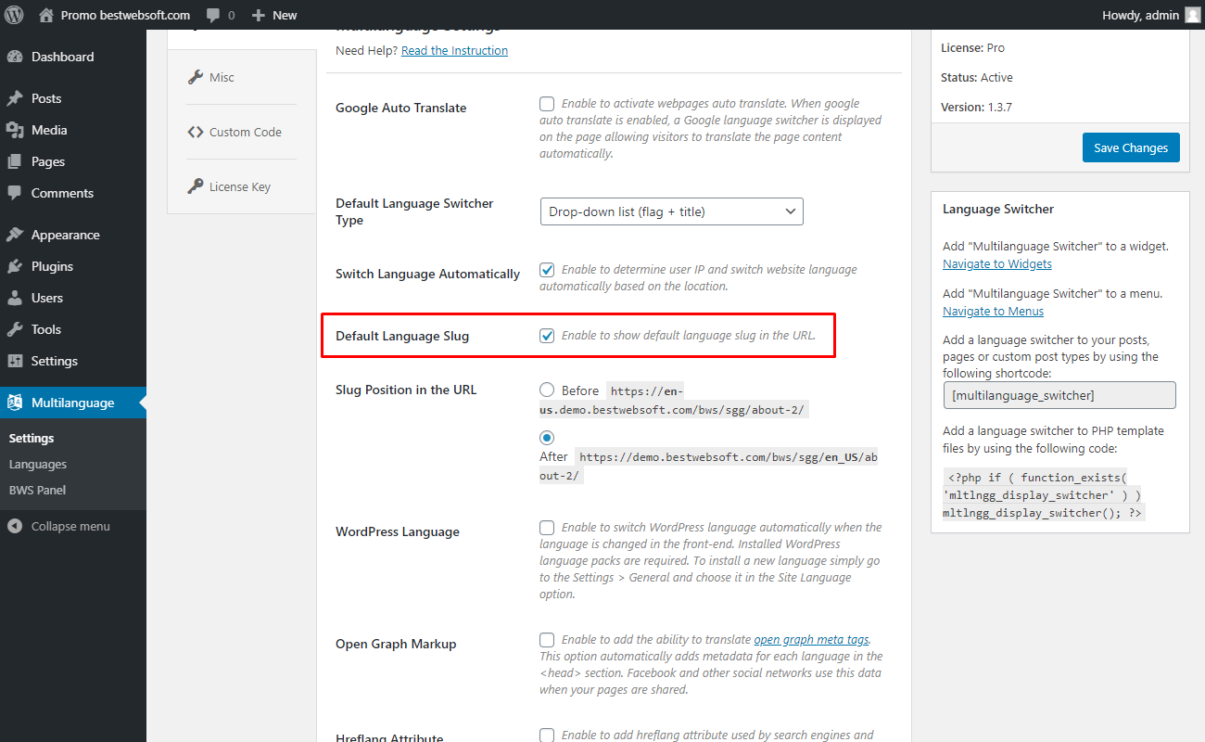Click the Tools wrench icon in sidebar

(x=15, y=329)
